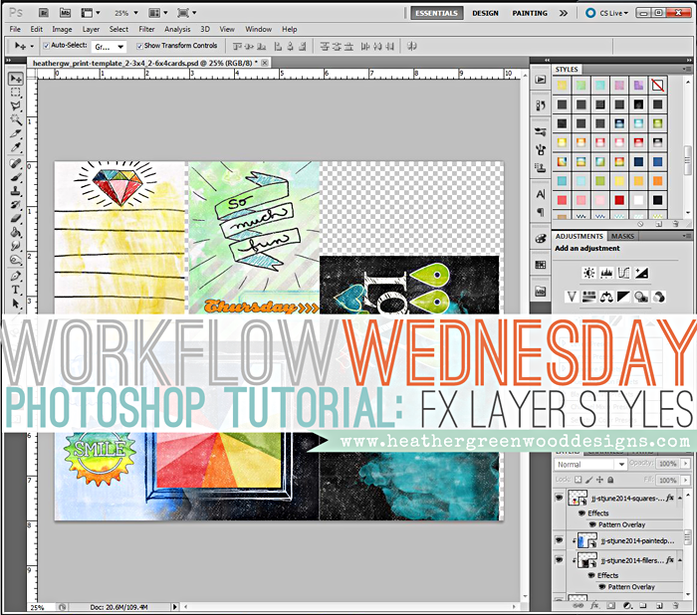Image resolution: width=697 pixels, height=615 pixels.
Task: Collapse effects on the fillers layer
Action: tap(680, 560)
